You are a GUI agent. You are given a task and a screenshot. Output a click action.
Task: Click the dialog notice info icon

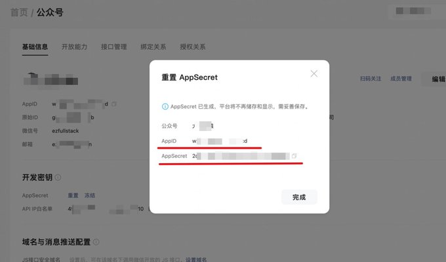(165, 107)
